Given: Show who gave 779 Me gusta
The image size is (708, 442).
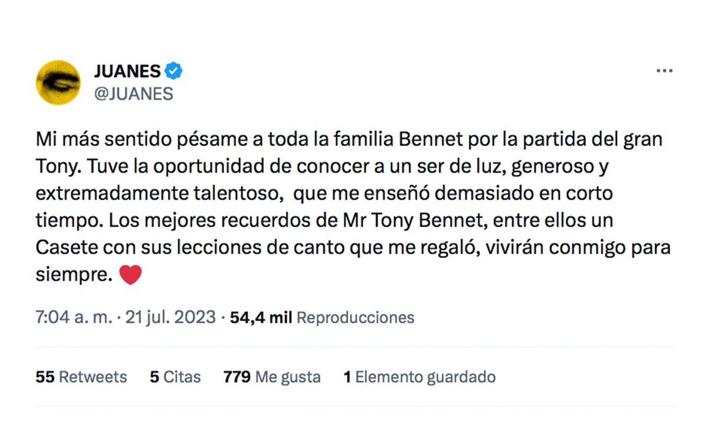Looking at the screenshot, I should tap(272, 377).
